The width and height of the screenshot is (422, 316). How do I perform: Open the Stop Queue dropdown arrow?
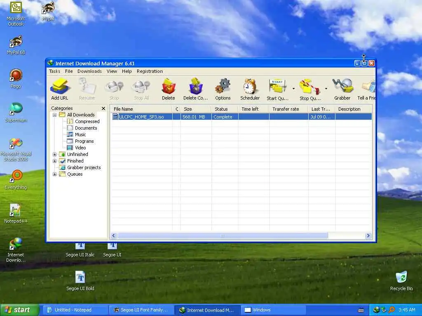[x=326, y=88]
